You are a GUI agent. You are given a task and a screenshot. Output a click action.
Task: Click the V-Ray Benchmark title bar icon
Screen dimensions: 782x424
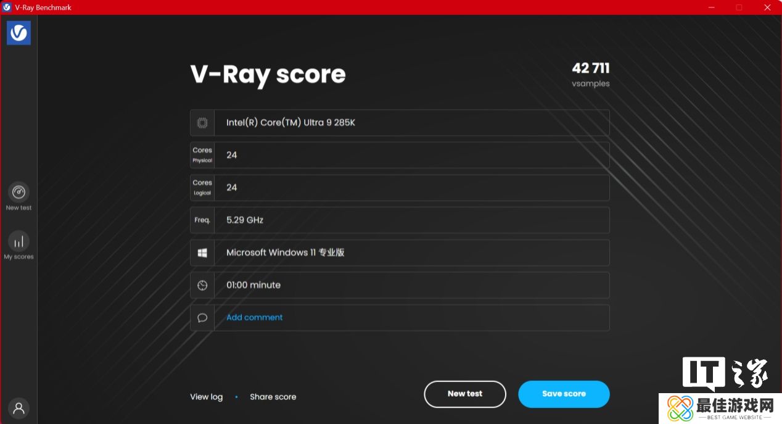click(7, 7)
